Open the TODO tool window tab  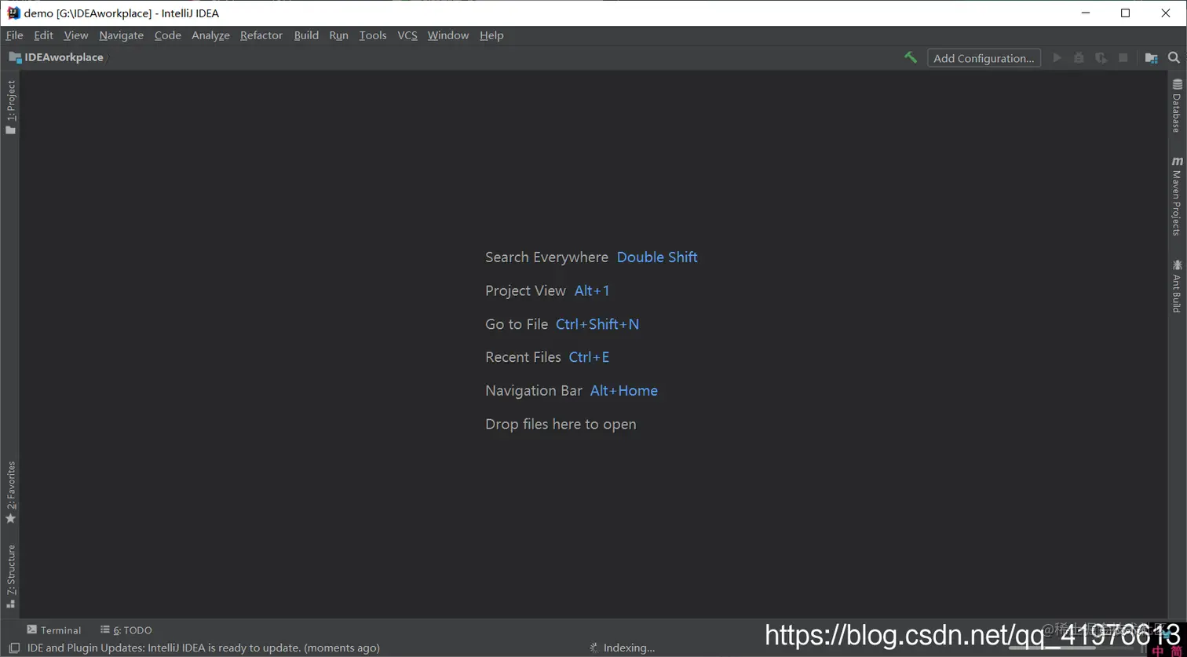[126, 630]
